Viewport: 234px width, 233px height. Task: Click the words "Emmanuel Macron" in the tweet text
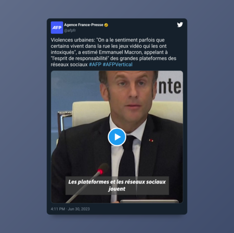[x=120, y=52]
